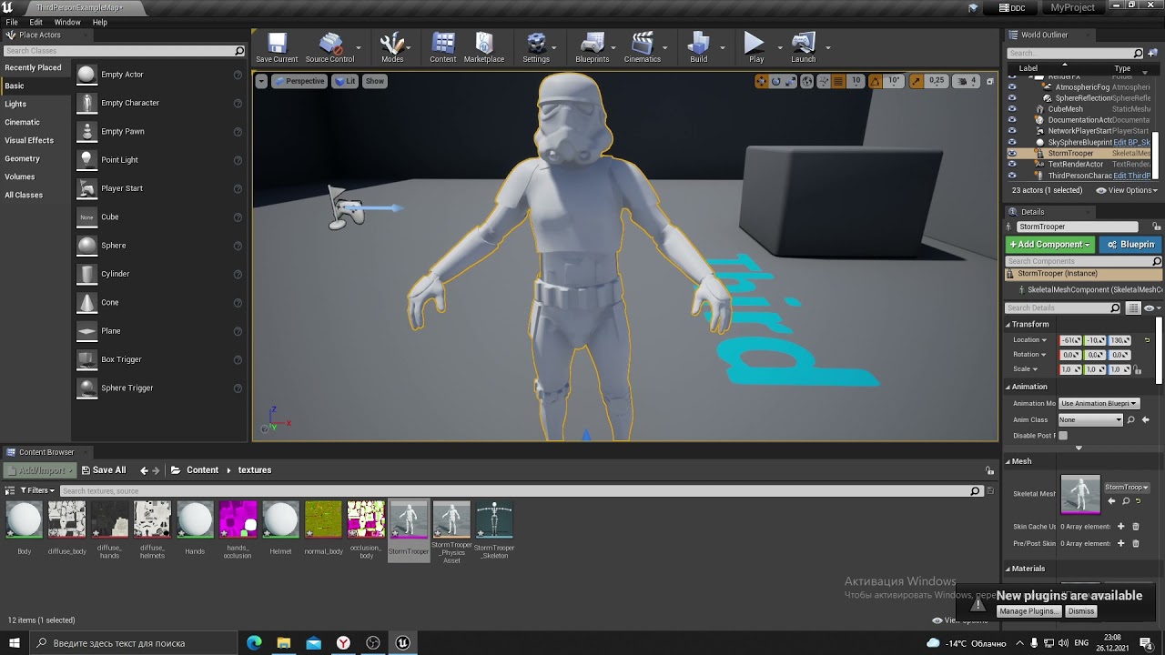The height and width of the screenshot is (655, 1165).
Task: Open the Animation Mode dropdown
Action: point(1099,403)
